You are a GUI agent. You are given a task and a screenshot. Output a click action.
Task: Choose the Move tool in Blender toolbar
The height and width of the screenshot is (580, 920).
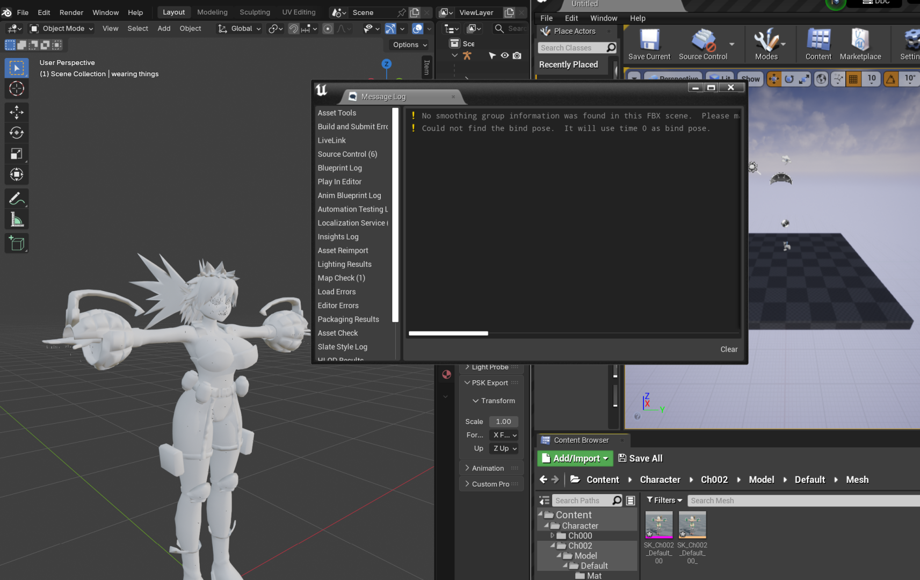tap(17, 112)
